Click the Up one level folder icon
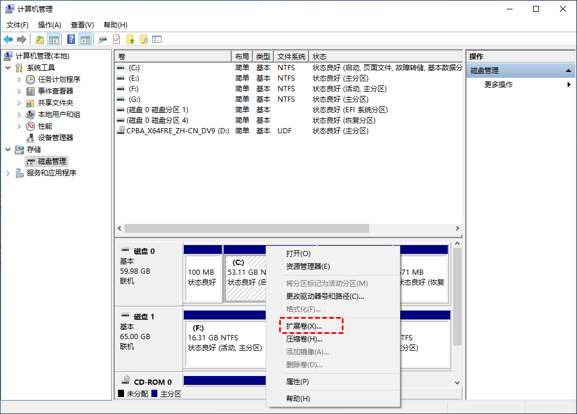 coord(39,39)
